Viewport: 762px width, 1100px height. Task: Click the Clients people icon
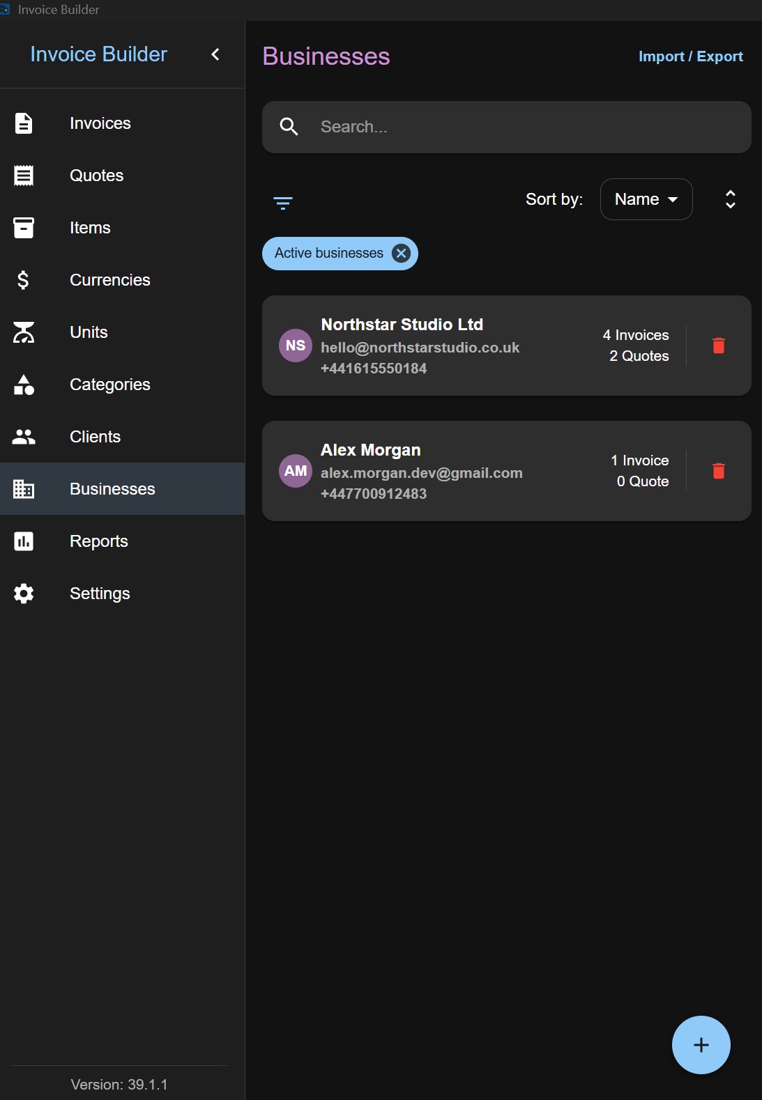pos(24,437)
